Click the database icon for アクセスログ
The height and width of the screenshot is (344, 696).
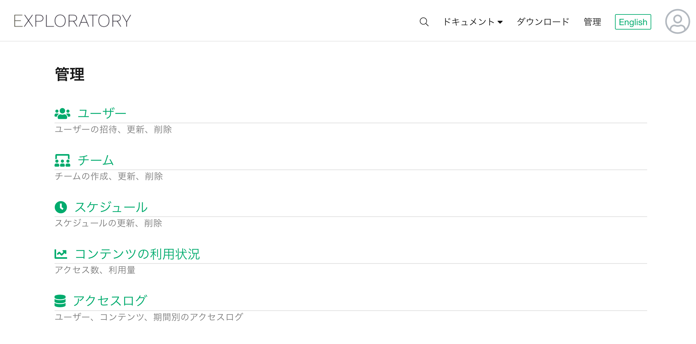click(60, 301)
